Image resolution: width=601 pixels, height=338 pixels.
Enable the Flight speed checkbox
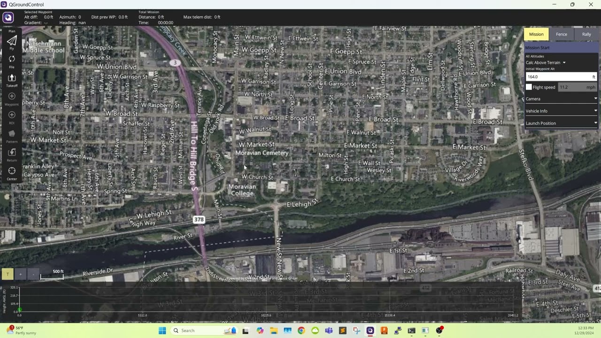tap(529, 87)
